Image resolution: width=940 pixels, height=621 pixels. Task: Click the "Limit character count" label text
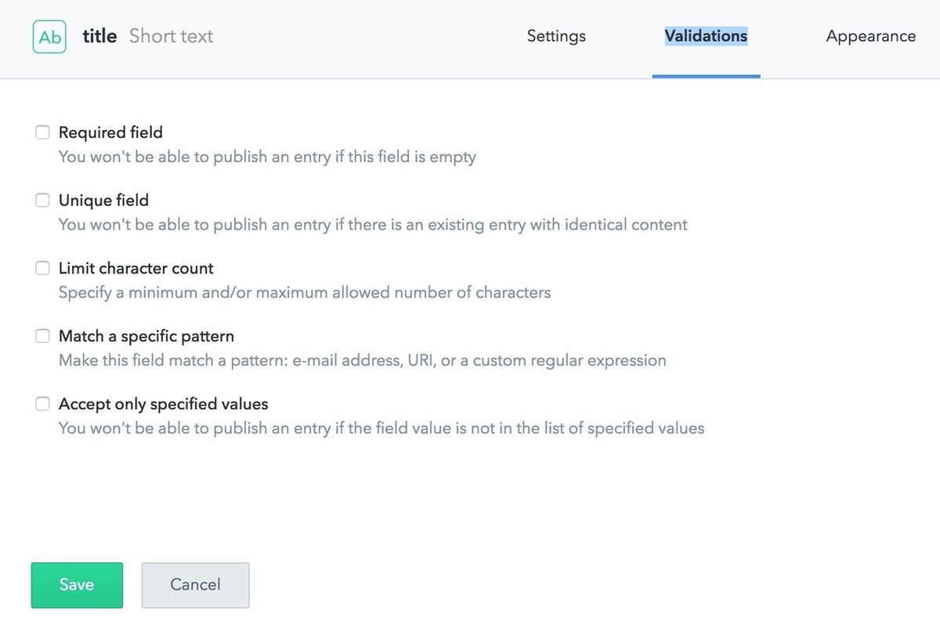pyautogui.click(x=136, y=269)
